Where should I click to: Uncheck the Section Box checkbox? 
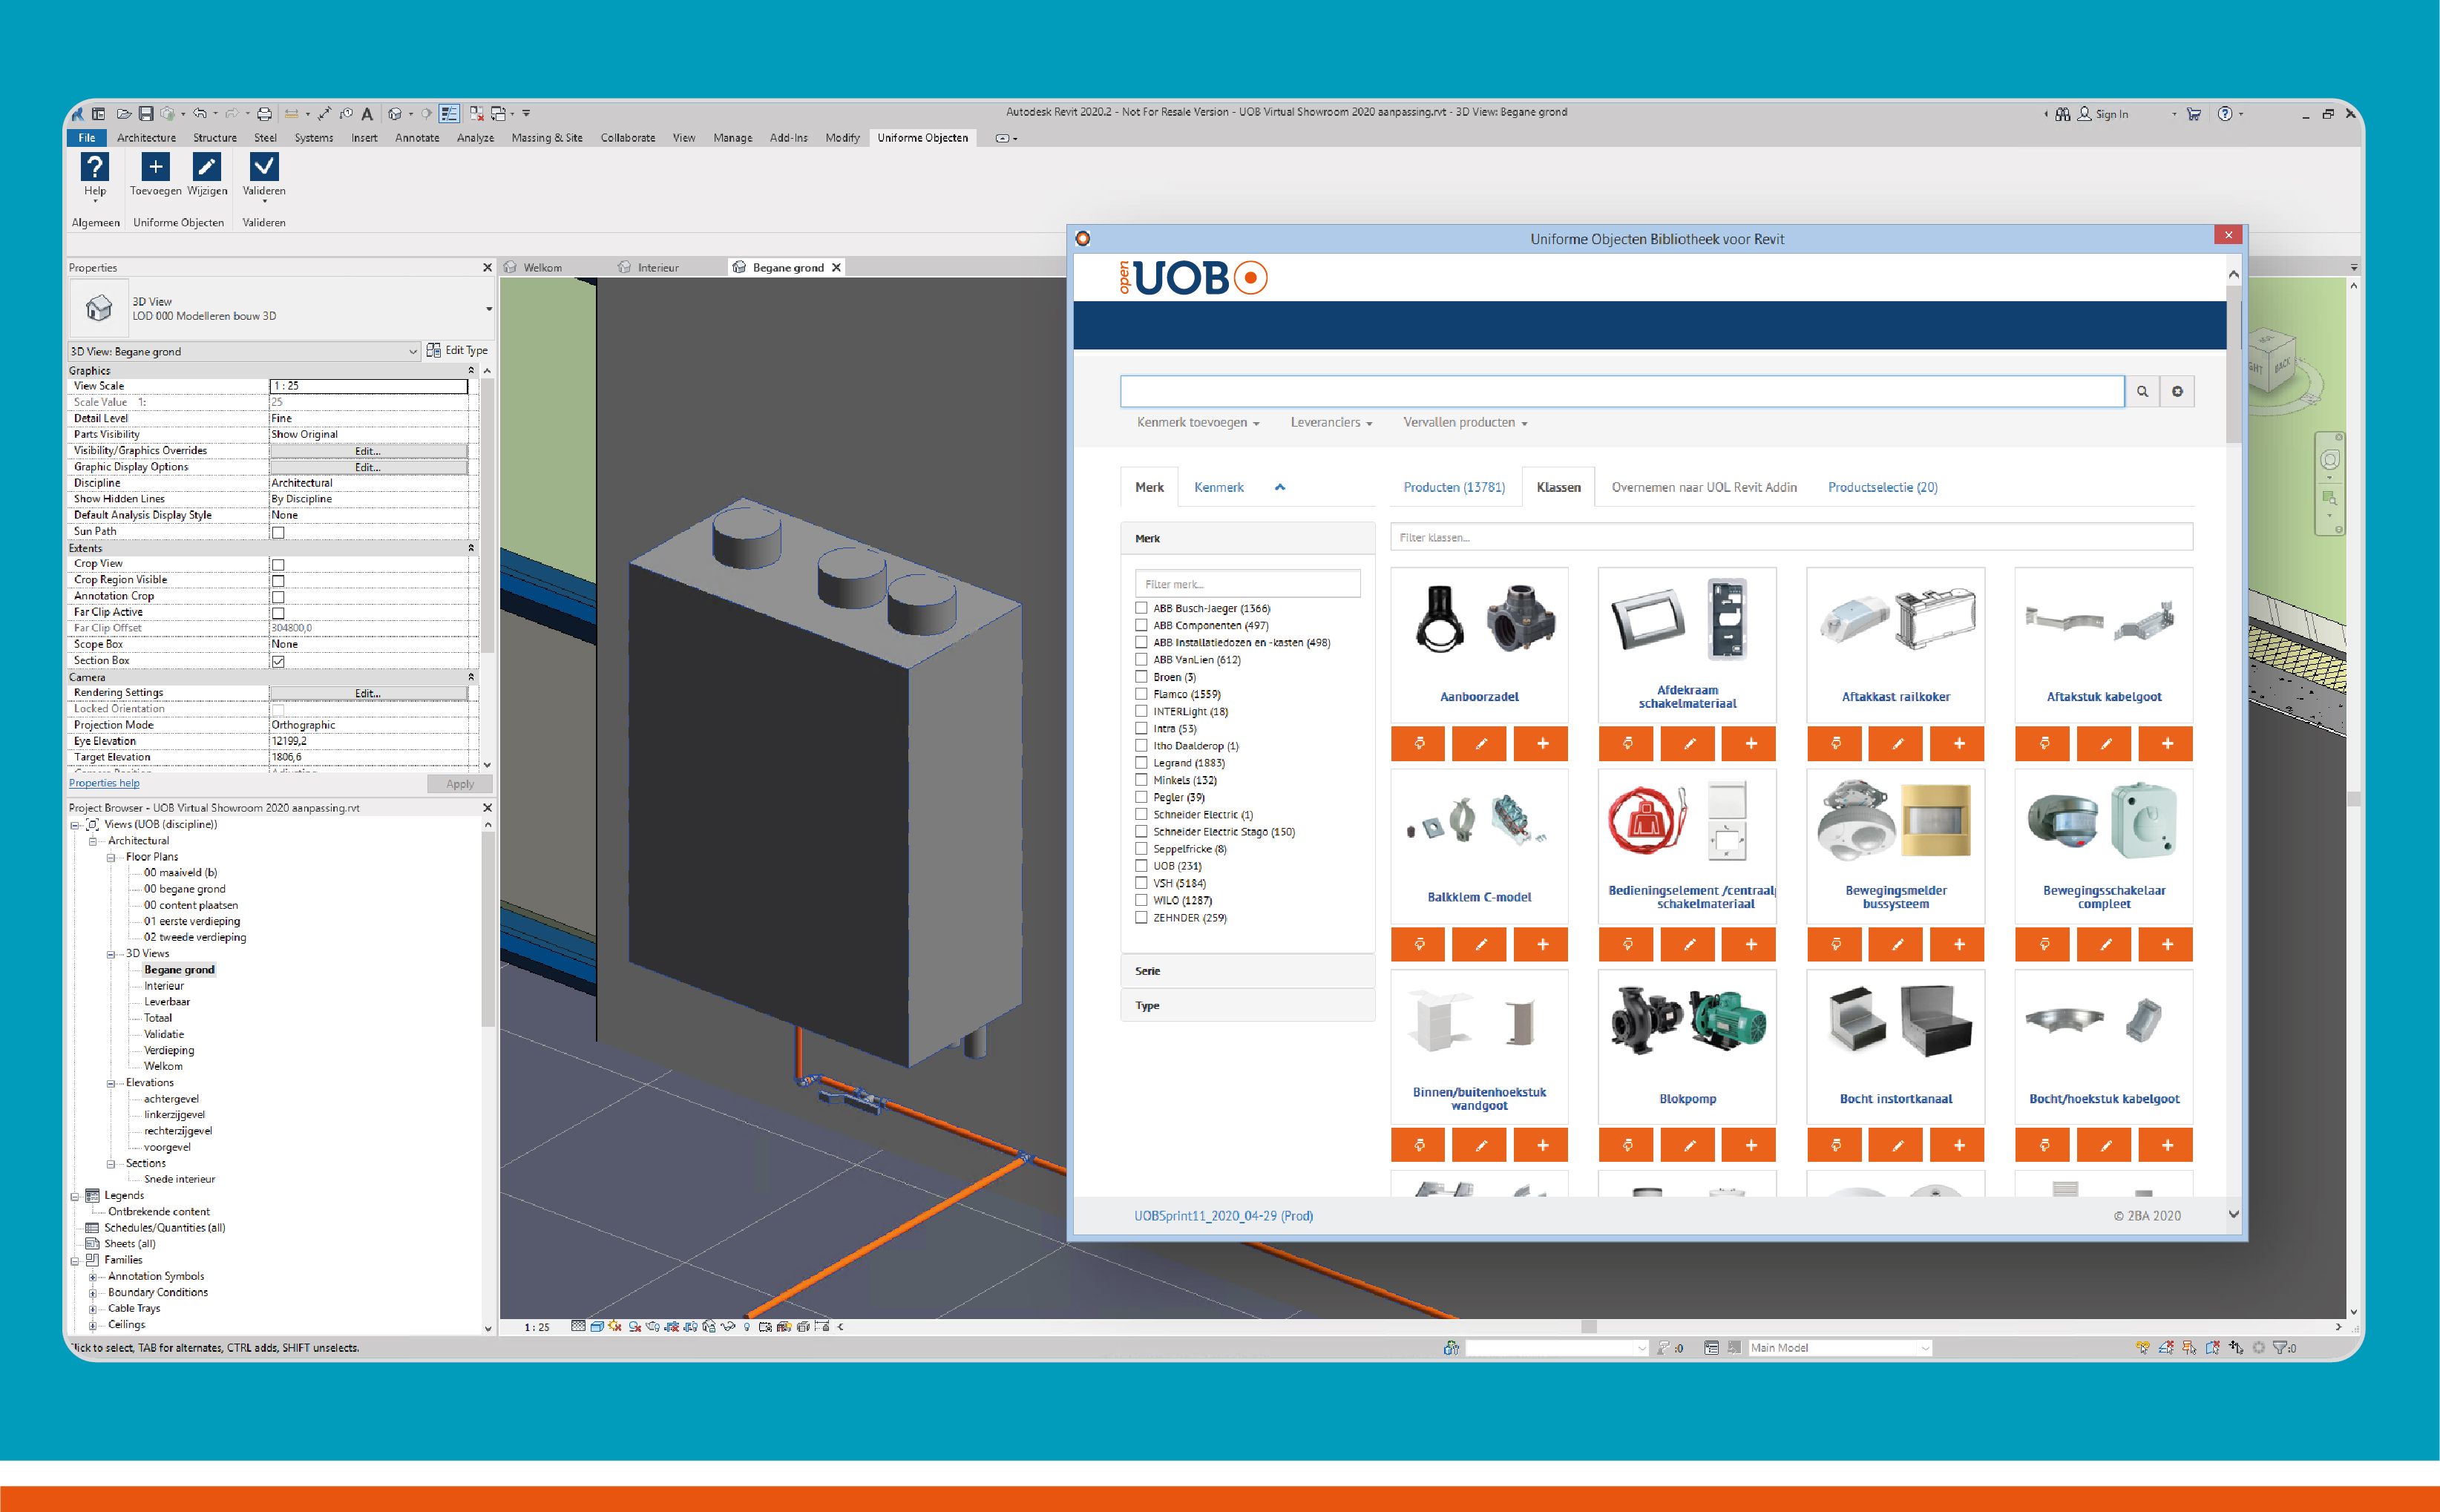pos(278,661)
